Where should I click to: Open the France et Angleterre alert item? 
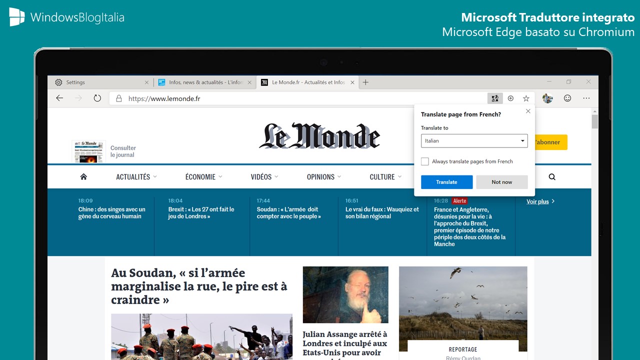click(x=470, y=226)
